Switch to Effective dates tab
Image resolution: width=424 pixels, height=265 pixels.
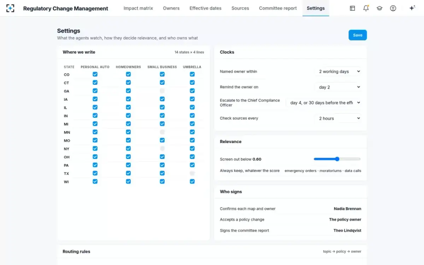[x=205, y=8]
